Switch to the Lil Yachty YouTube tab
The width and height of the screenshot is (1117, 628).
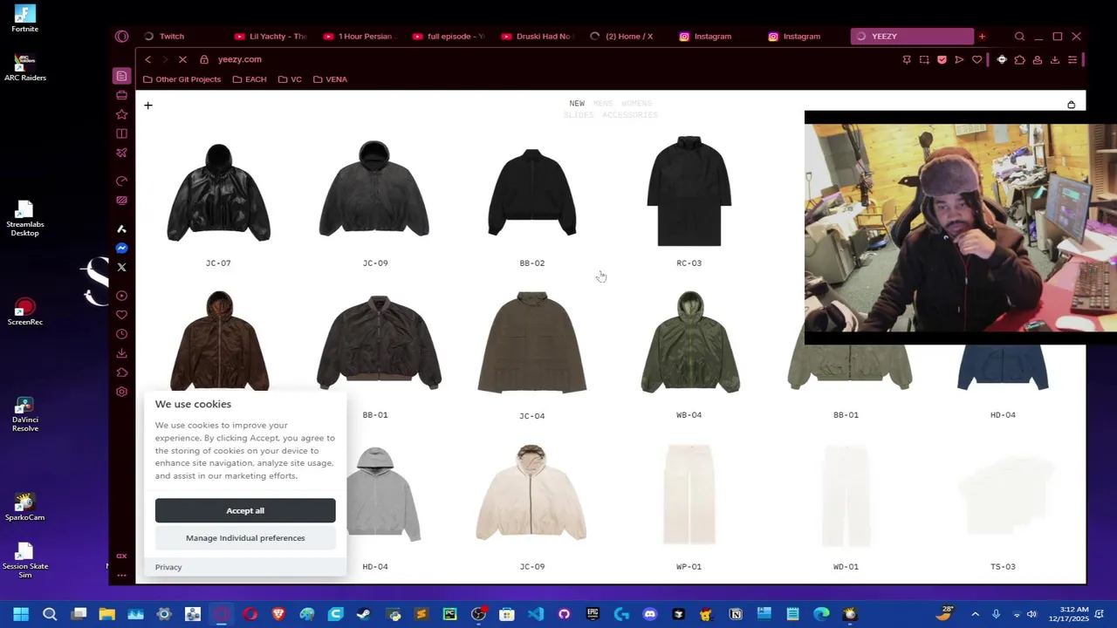click(271, 36)
